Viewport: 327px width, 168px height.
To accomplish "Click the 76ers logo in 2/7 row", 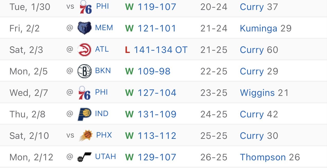I will pyautogui.click(x=85, y=93).
